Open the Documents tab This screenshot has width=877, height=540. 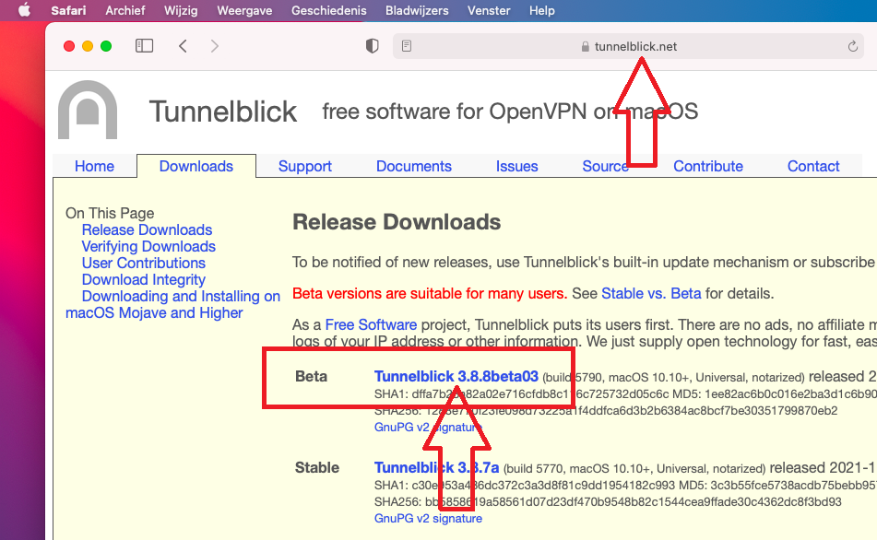tap(414, 166)
